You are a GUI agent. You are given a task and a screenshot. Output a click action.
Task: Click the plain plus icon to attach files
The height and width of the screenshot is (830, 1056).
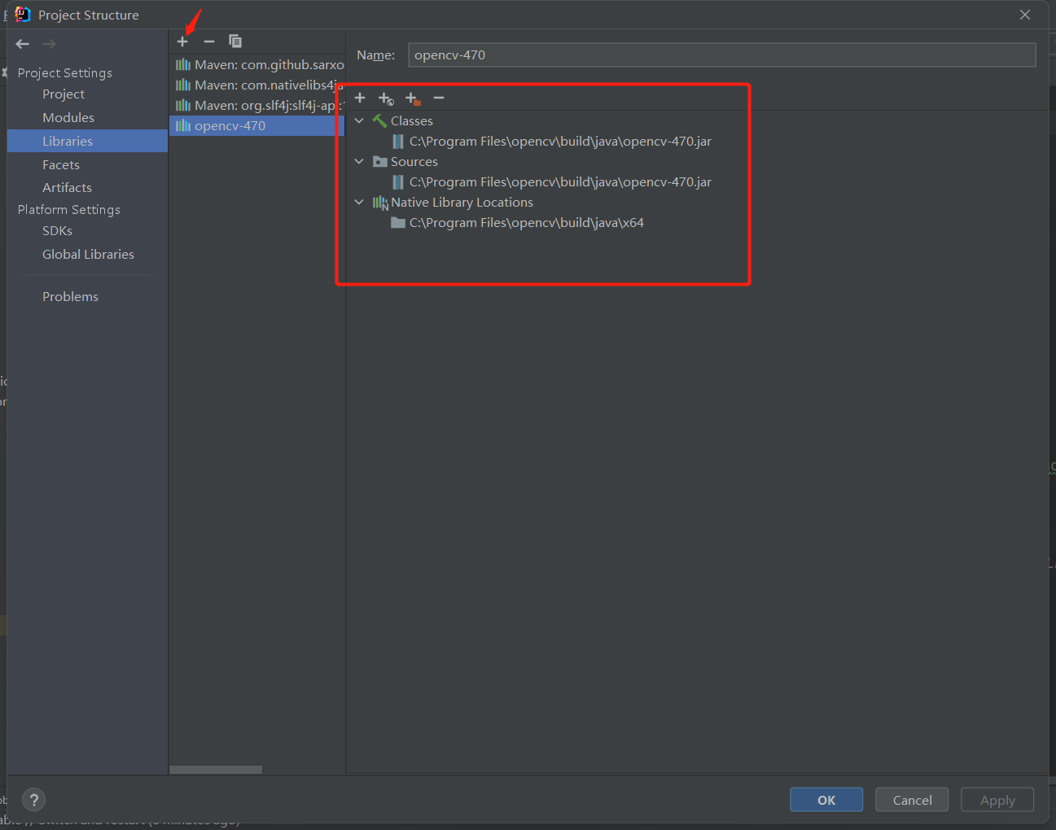360,98
